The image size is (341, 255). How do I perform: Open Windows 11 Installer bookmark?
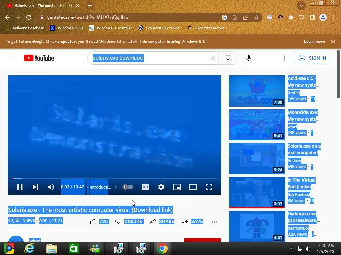(111, 28)
